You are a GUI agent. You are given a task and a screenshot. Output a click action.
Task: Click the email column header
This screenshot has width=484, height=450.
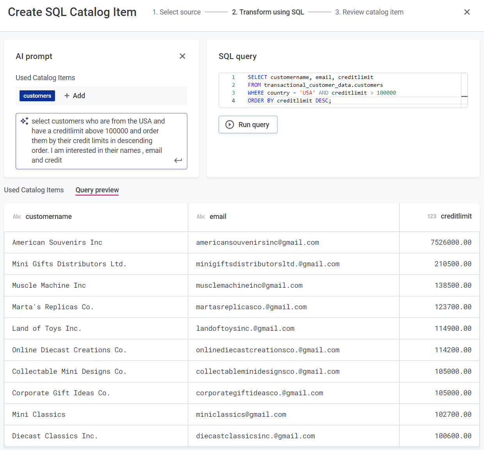tap(218, 217)
